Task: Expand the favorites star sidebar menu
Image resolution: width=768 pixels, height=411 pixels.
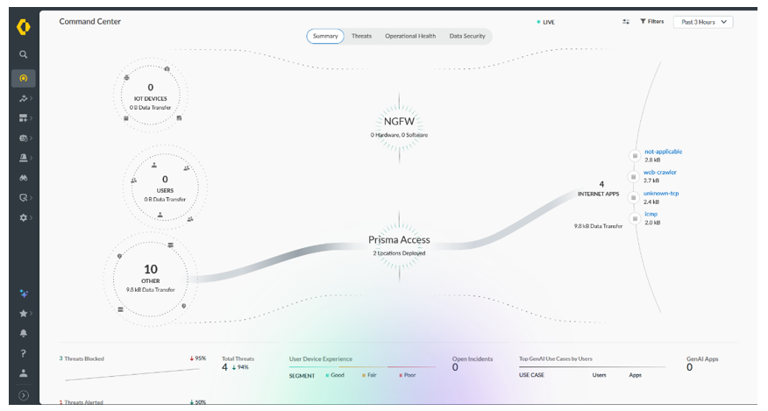Action: 24,313
